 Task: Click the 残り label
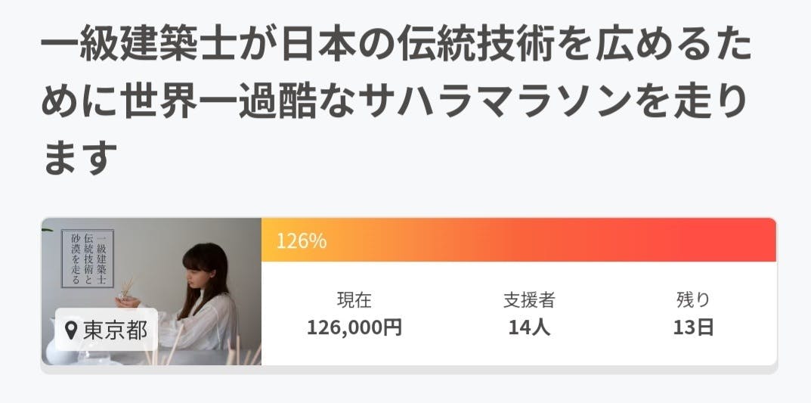click(x=693, y=300)
